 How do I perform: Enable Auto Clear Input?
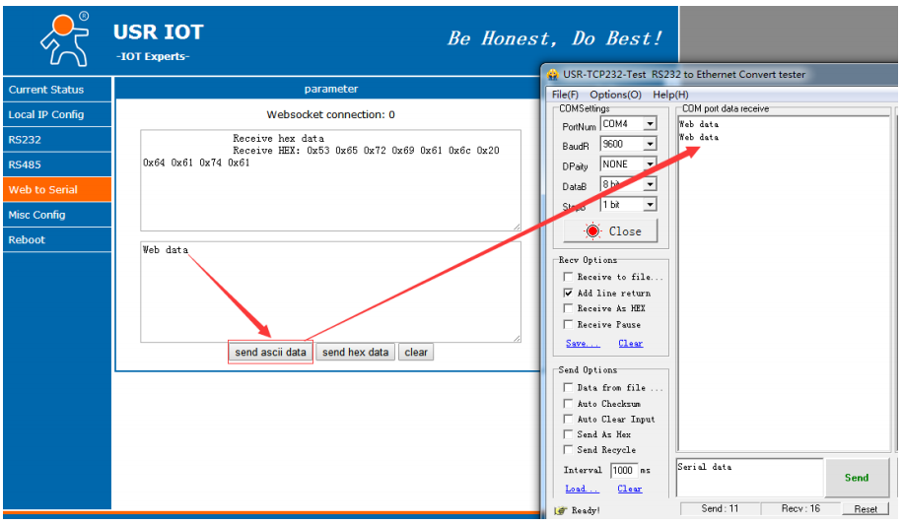tap(569, 420)
